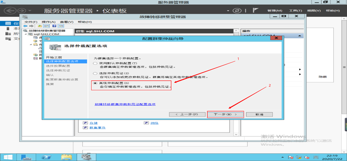Click the blue back arrow in cluster manager toolbar
The image size is (347, 161).
[25, 26]
